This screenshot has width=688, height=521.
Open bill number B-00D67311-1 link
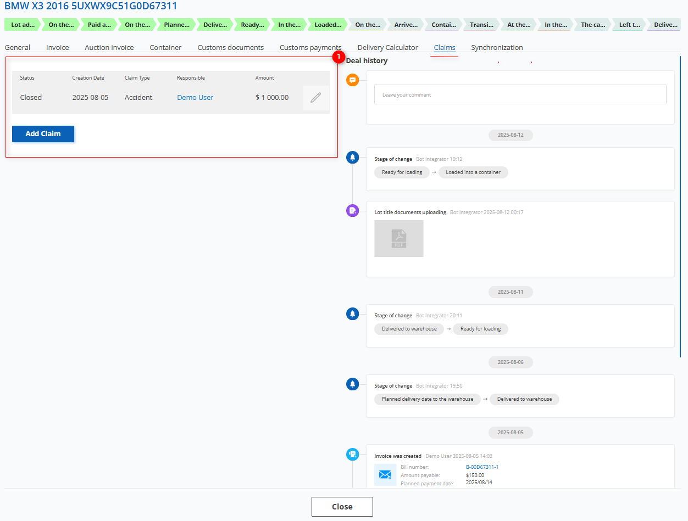[x=482, y=467]
